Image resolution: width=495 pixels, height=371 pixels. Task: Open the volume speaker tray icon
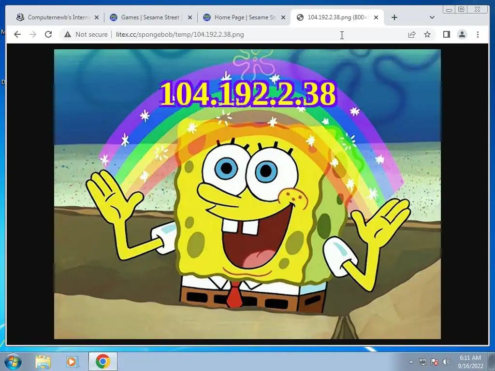[x=446, y=362]
